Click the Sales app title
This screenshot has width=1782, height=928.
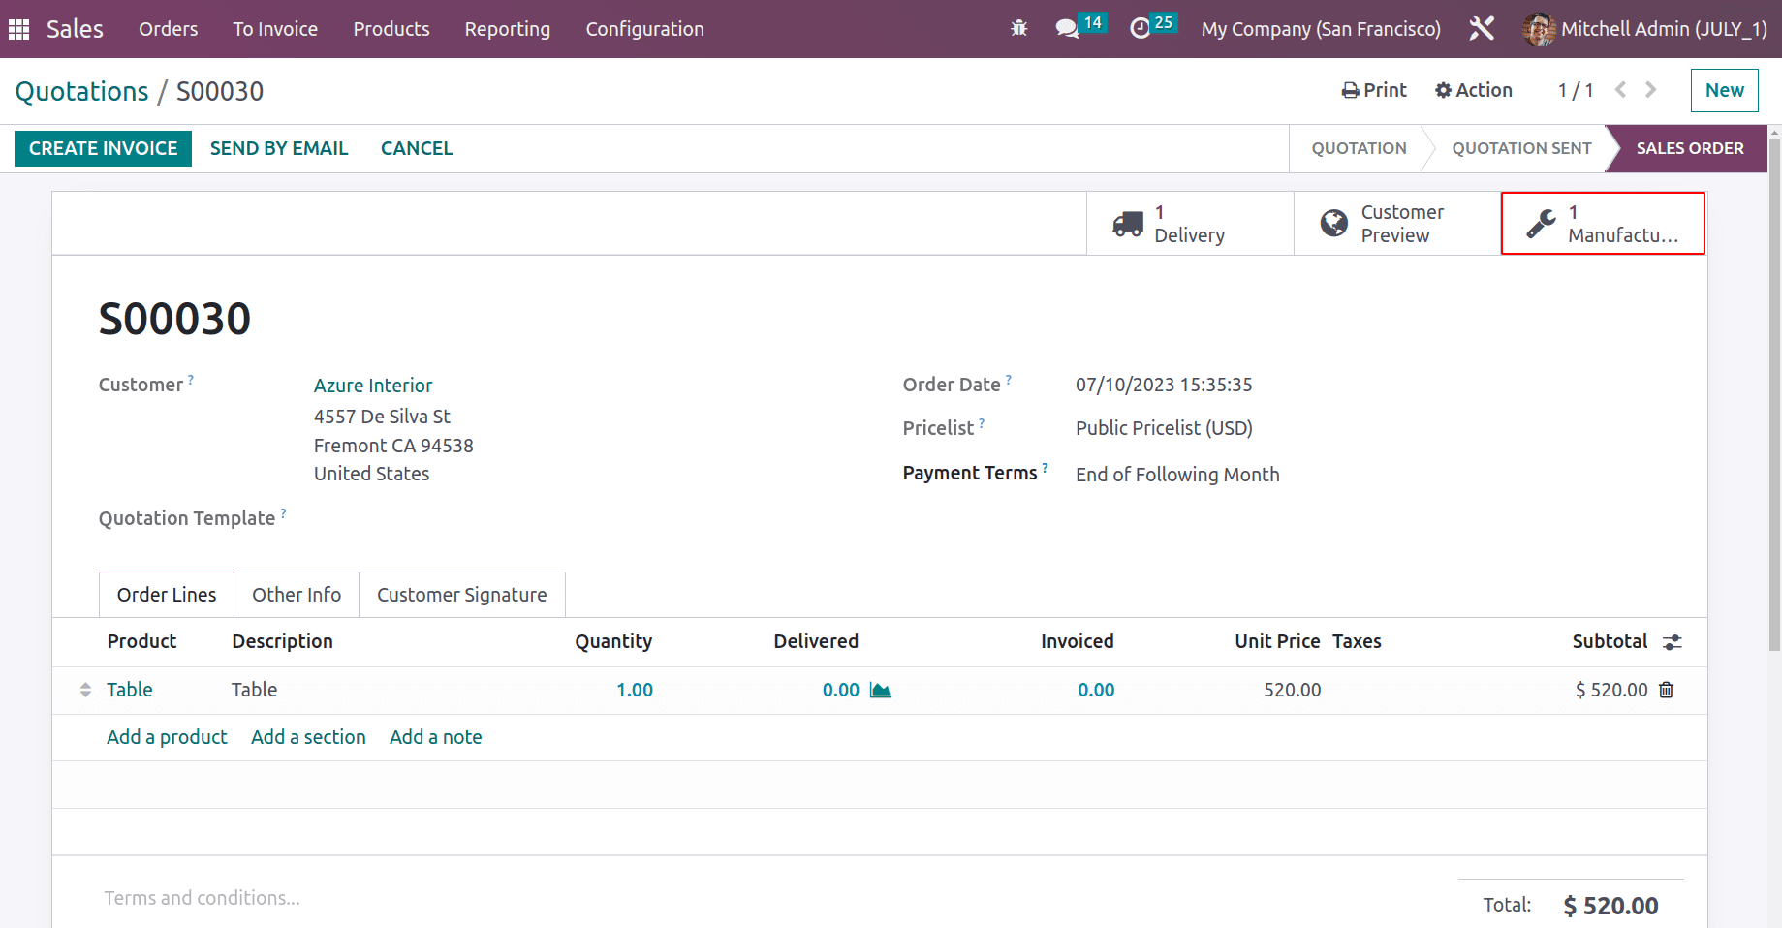coord(75,29)
